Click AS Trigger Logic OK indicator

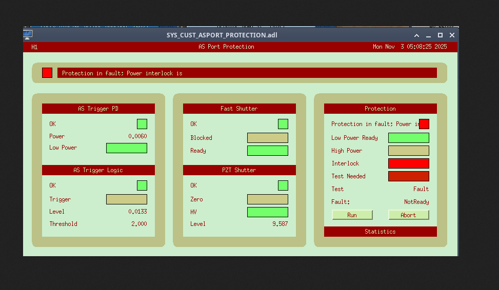point(142,185)
